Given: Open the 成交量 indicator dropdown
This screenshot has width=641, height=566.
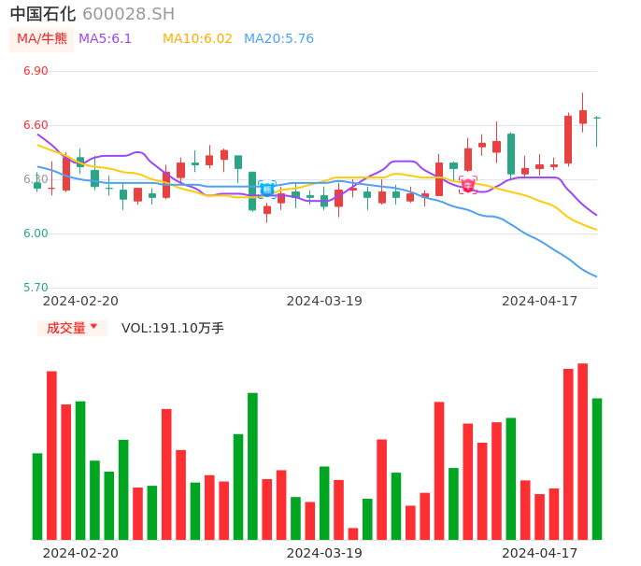Looking at the screenshot, I should tap(72, 328).
